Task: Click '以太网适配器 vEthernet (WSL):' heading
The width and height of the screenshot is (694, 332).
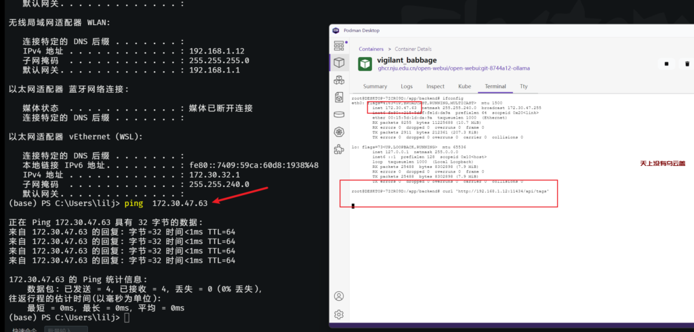Action: coord(76,137)
